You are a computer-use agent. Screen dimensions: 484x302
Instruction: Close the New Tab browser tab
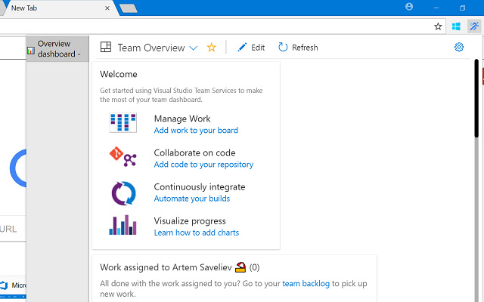(107, 8)
